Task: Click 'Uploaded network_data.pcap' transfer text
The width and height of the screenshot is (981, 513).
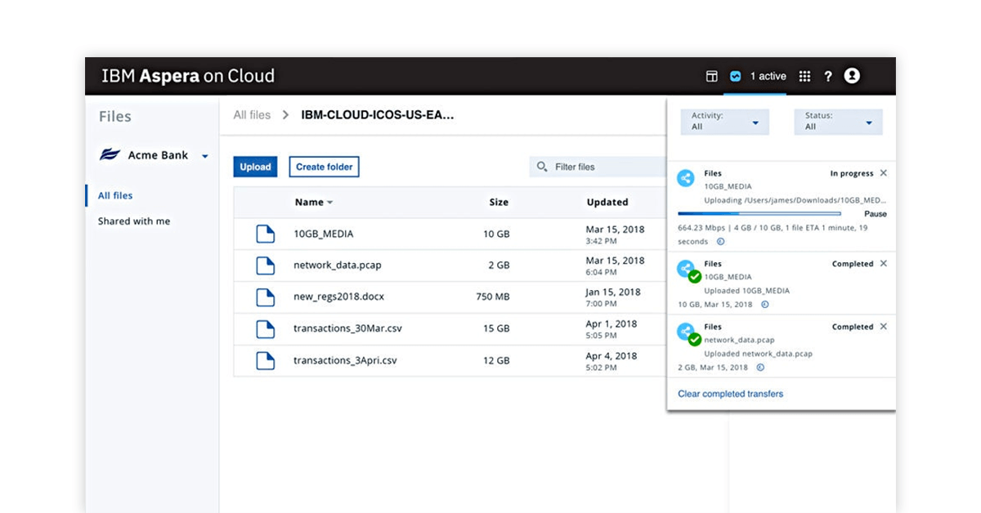Action: [759, 354]
